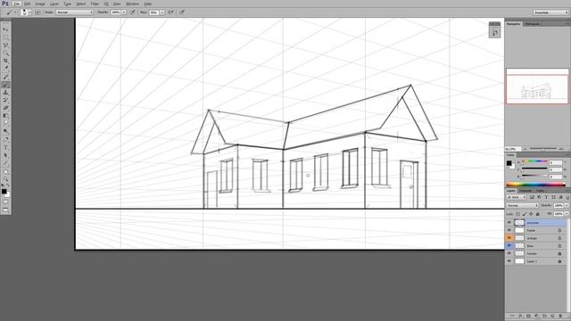Toggle lock transparent pixels

517,214
